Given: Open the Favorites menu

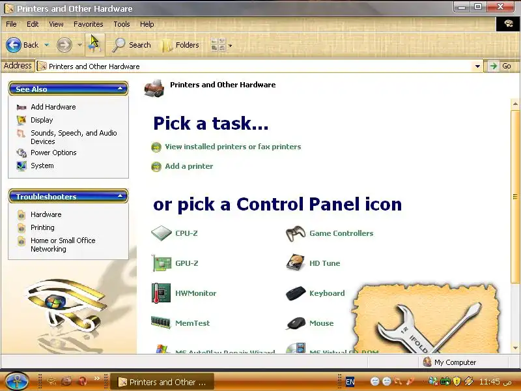Looking at the screenshot, I should pos(89,24).
